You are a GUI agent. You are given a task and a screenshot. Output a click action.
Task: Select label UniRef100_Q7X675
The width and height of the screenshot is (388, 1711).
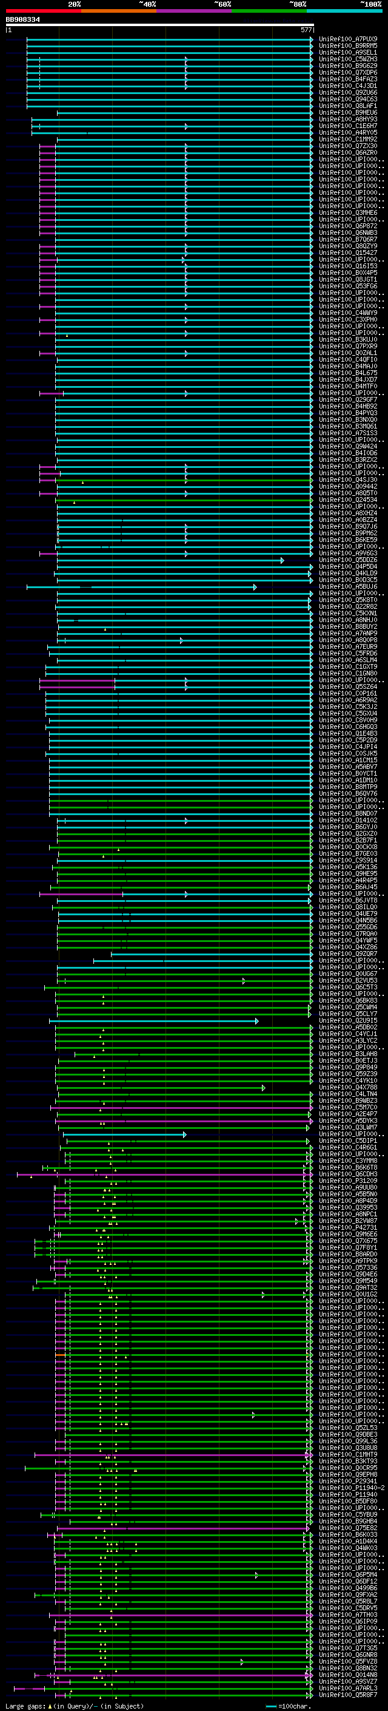coord(348,1240)
